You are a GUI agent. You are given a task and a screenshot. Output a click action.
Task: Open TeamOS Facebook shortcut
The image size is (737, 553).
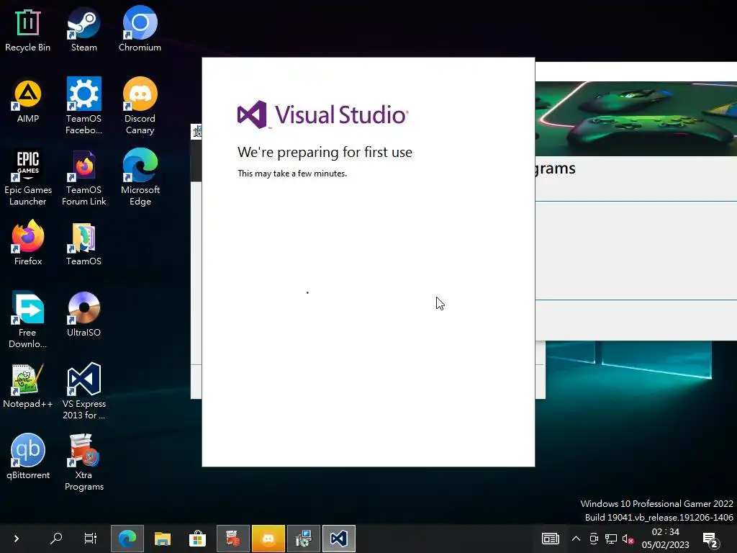[x=83, y=107]
